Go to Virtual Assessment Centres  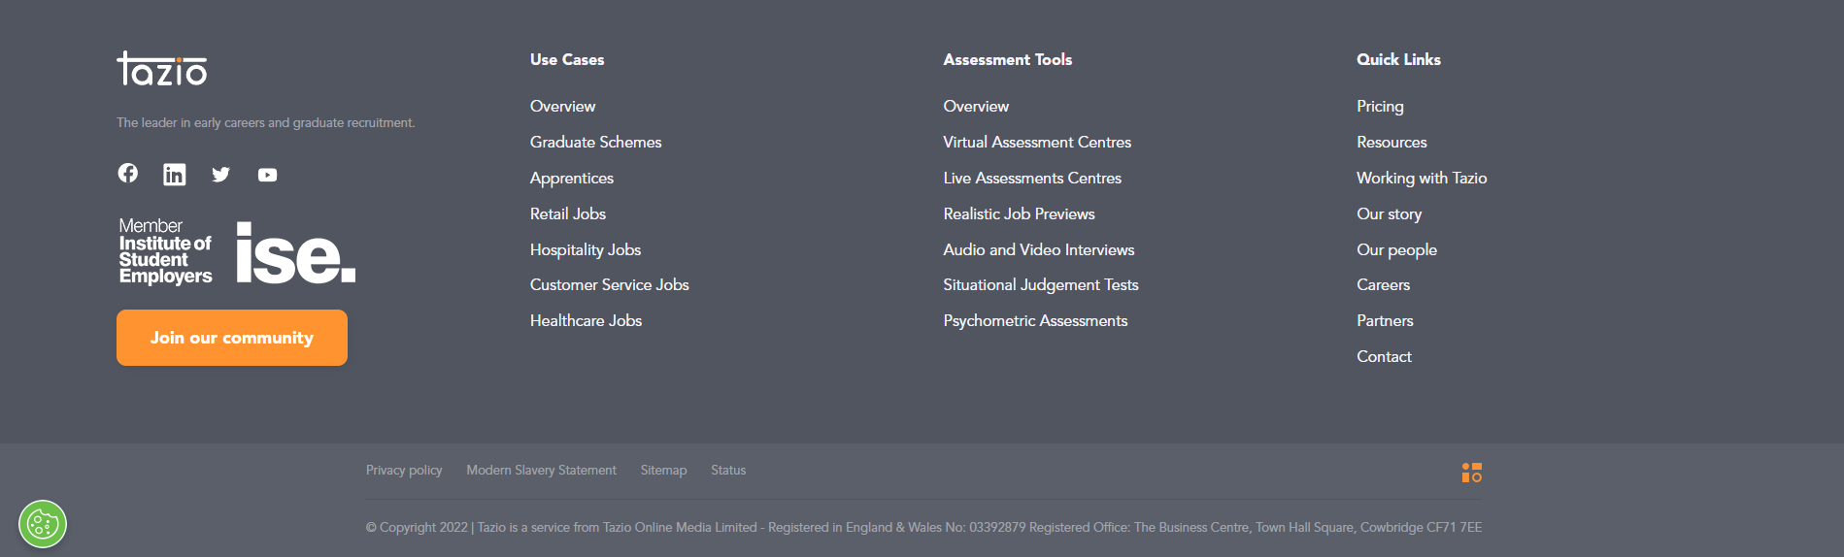1037,142
